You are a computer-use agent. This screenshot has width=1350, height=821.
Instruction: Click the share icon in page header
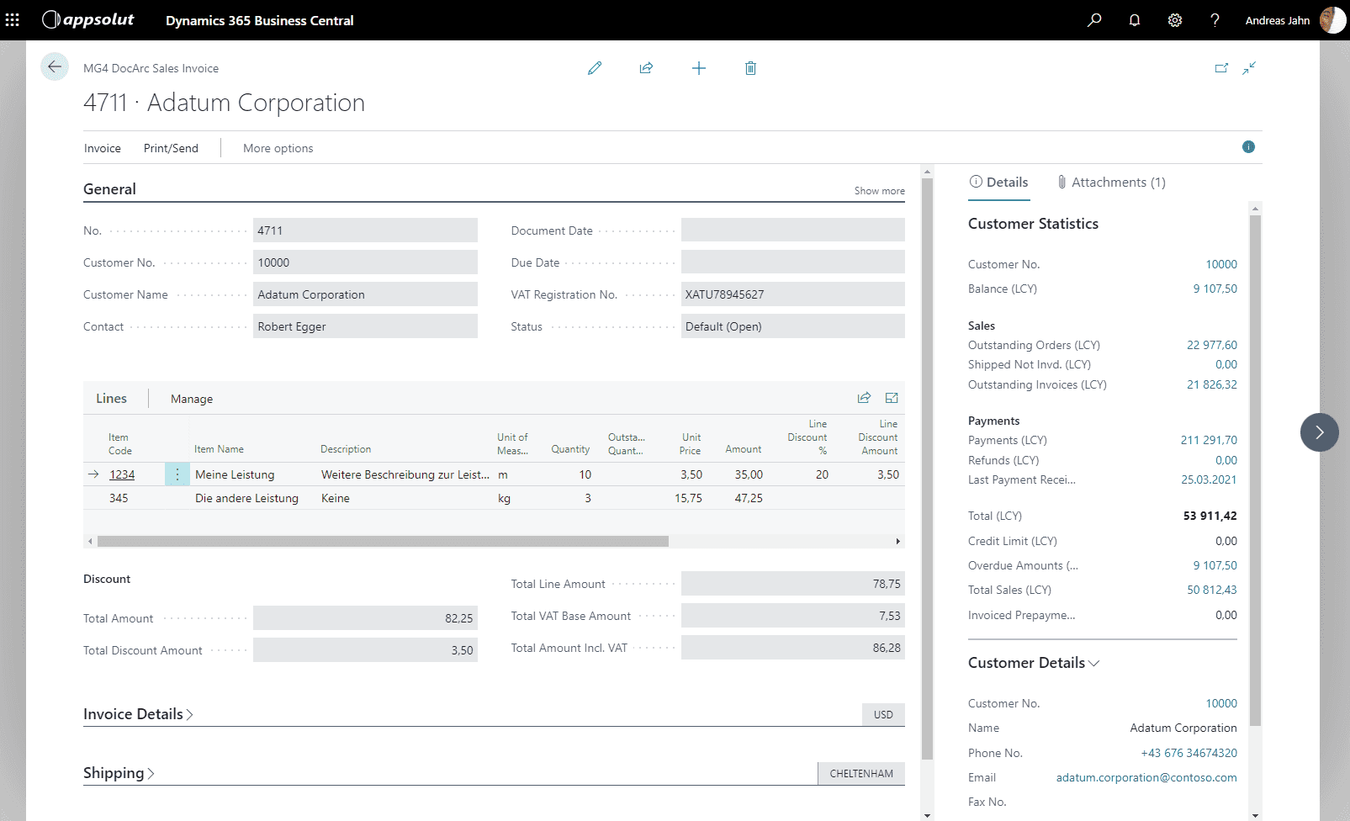(646, 68)
